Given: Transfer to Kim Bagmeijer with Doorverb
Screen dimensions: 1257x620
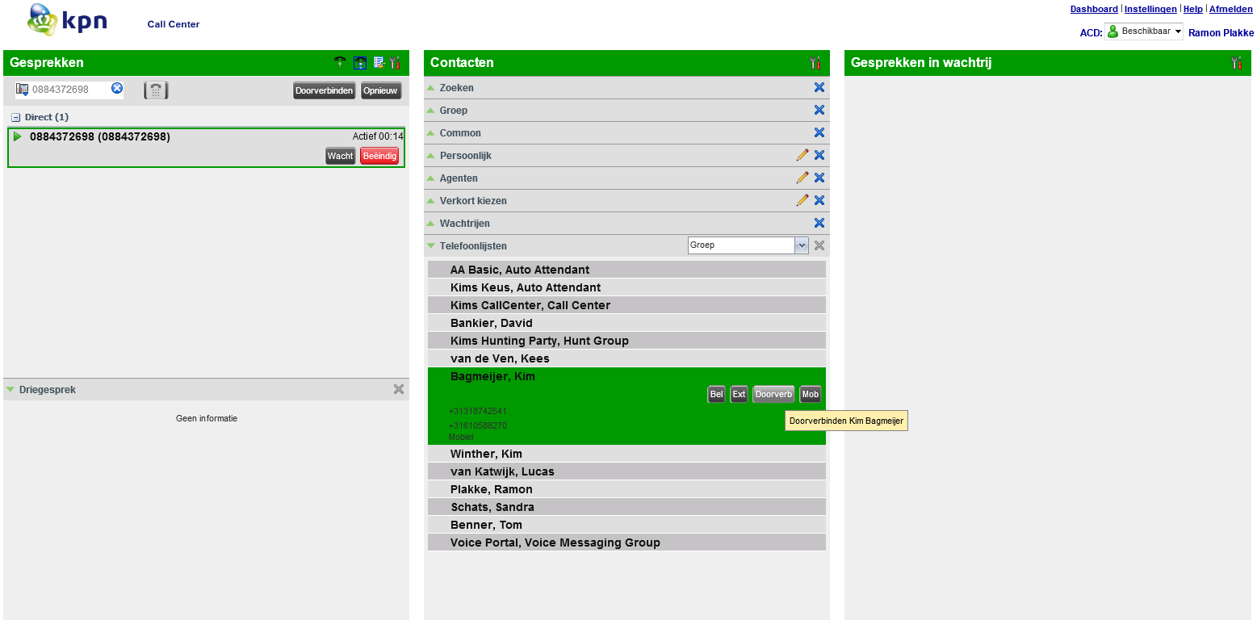Looking at the screenshot, I should (773, 395).
